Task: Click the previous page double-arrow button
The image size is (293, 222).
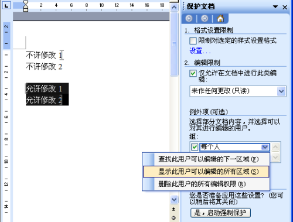Action: tap(173, 209)
